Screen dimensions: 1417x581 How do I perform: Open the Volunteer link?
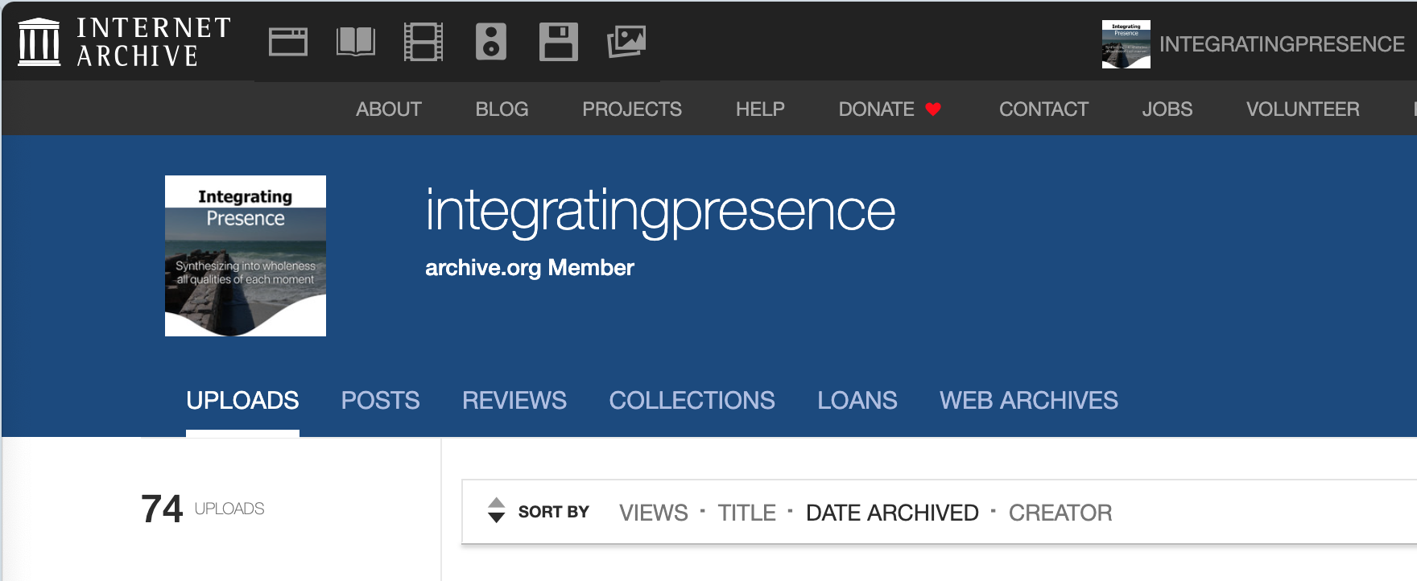click(x=1302, y=109)
